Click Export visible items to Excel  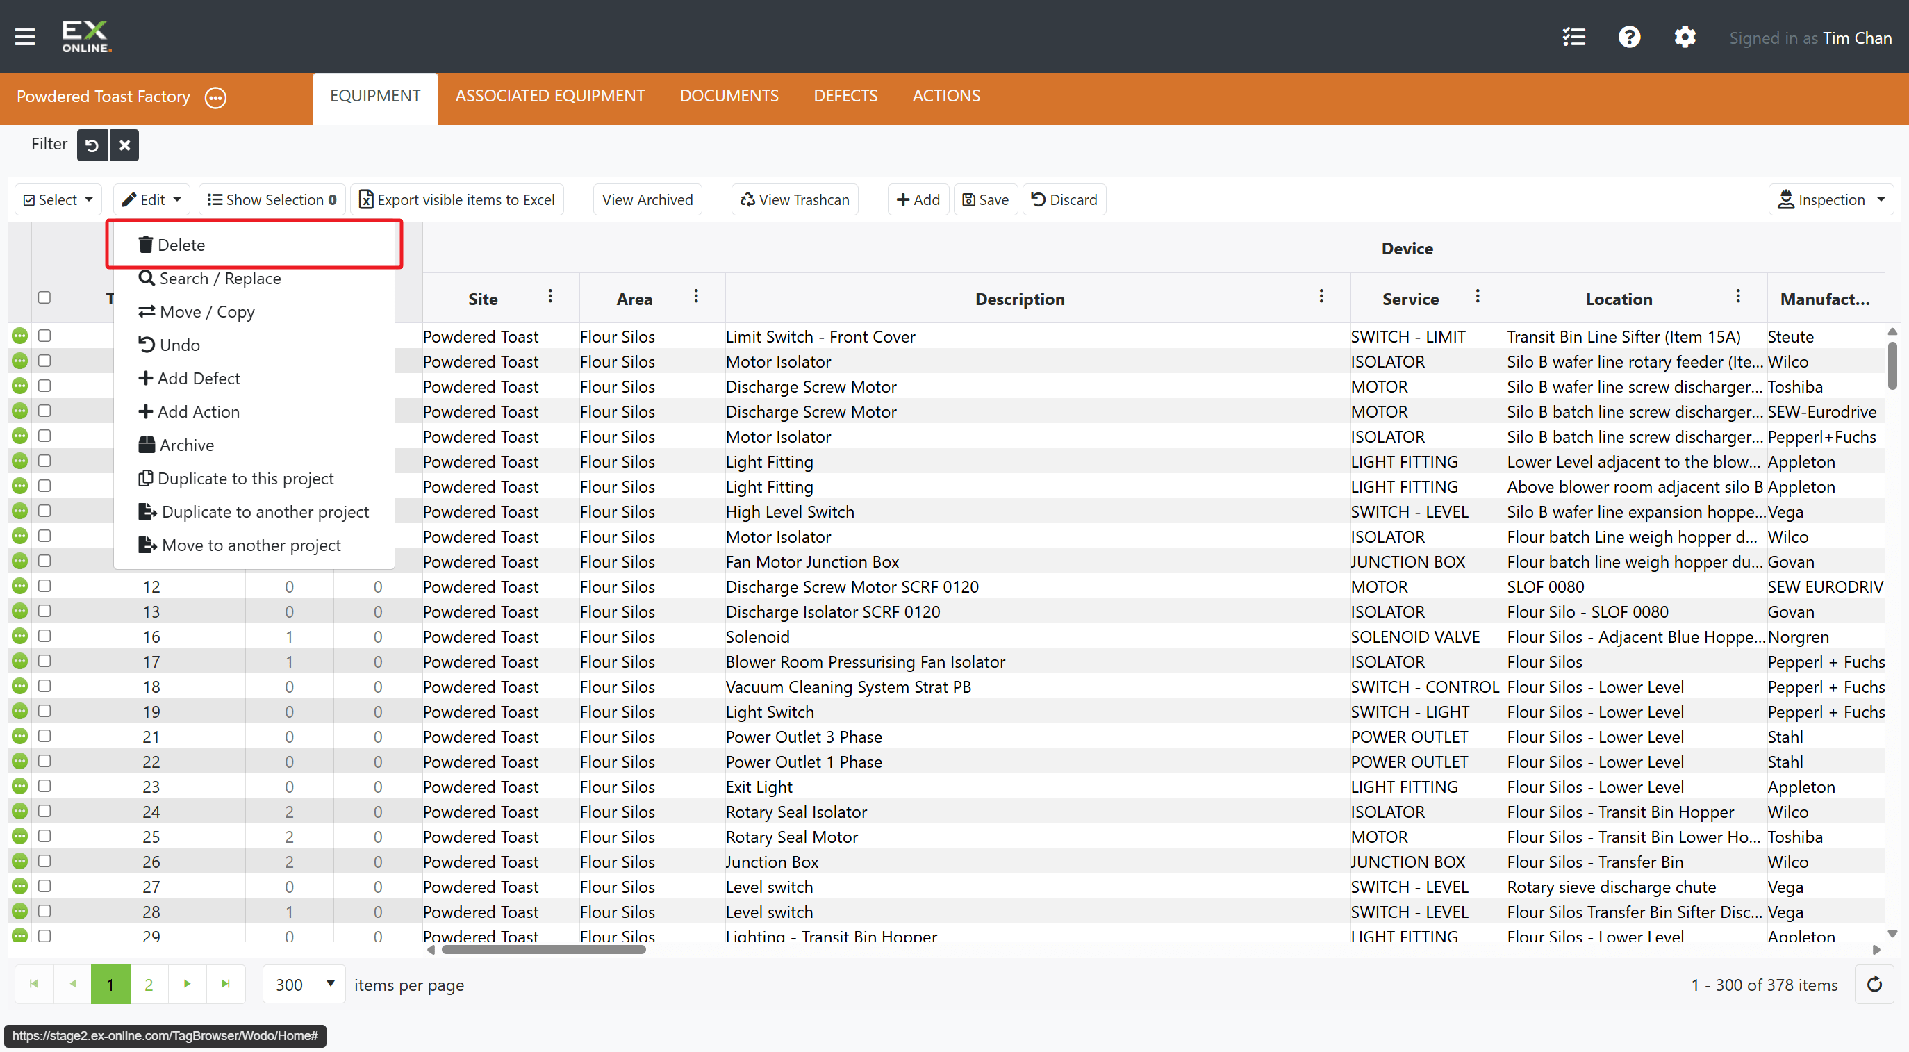[457, 199]
